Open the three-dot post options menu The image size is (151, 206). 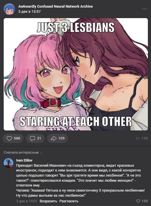(144, 9)
